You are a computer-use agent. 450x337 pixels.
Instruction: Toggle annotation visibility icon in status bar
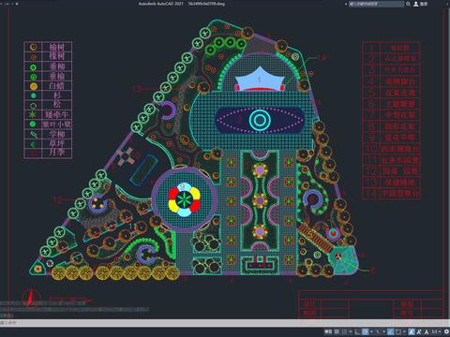[412, 331]
